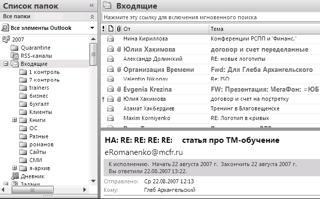This screenshot has height=199, width=320.
Task: Select the Книги folder
Action: (x=37, y=120)
